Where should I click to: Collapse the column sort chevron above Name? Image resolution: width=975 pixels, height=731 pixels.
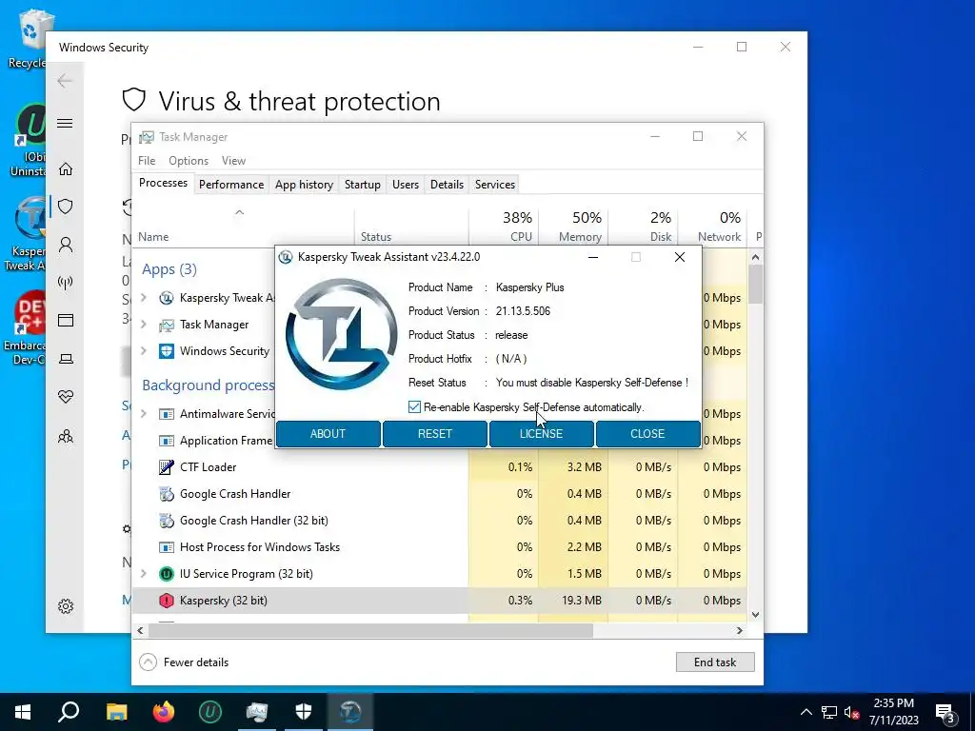(x=239, y=212)
